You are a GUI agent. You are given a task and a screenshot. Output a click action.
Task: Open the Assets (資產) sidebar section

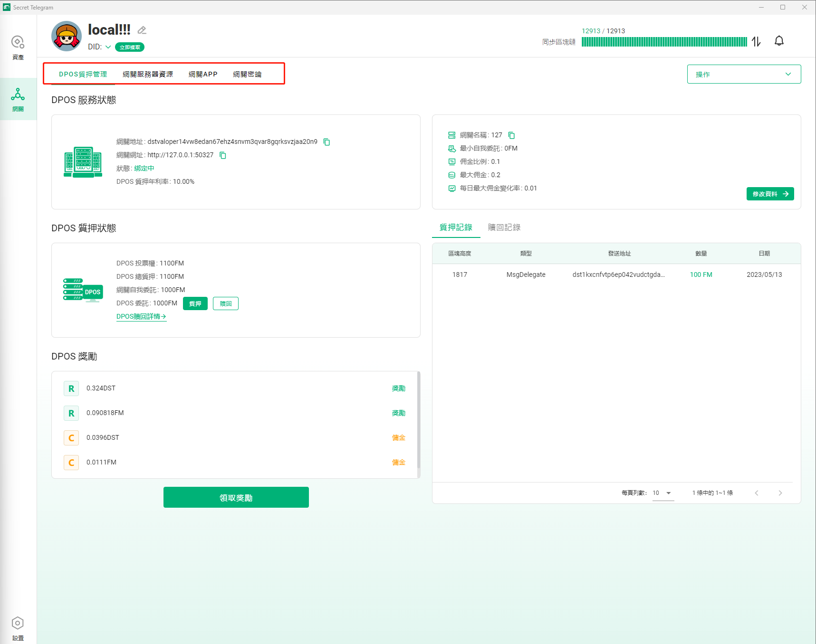click(x=18, y=47)
